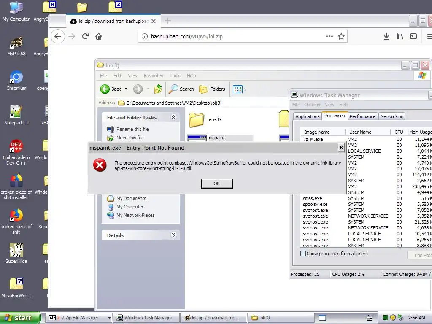Switch to the Performance tab in Task Manager

(362, 116)
